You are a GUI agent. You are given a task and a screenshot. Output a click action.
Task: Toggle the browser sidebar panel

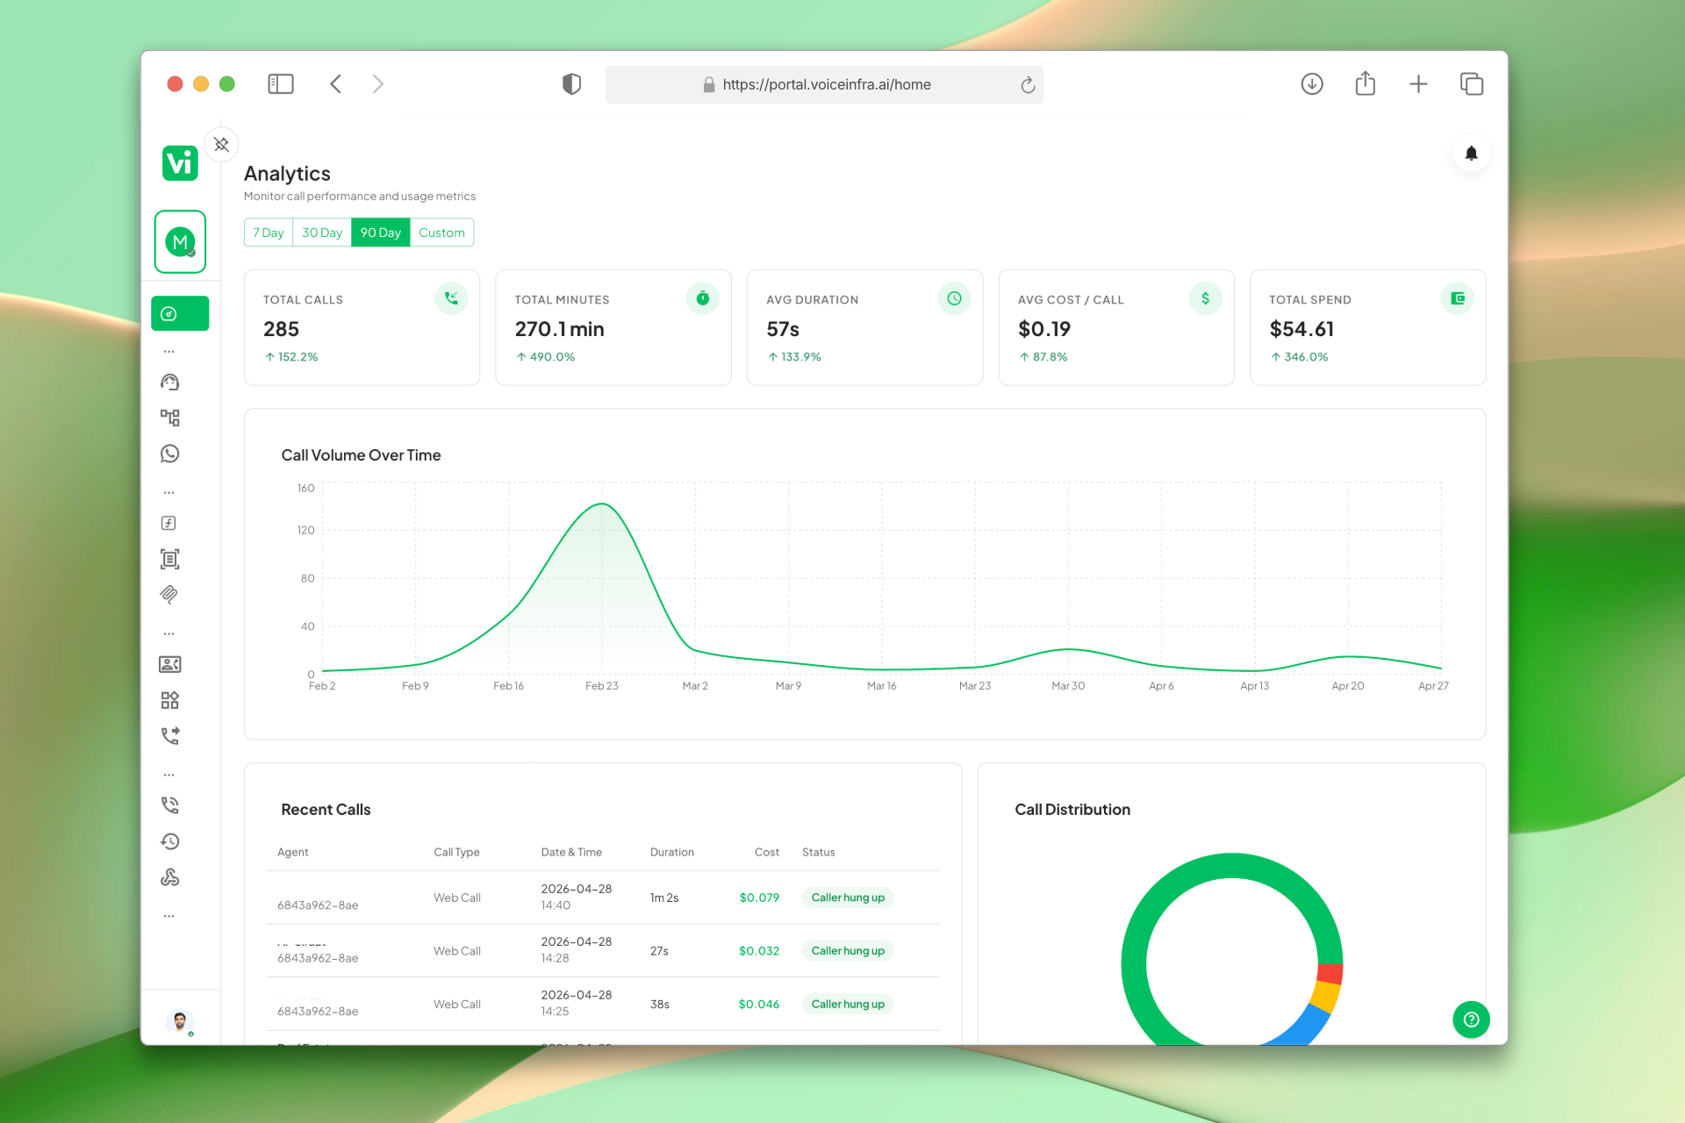(281, 84)
